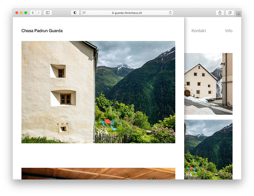Open the large house and mountain photo

click(98, 92)
